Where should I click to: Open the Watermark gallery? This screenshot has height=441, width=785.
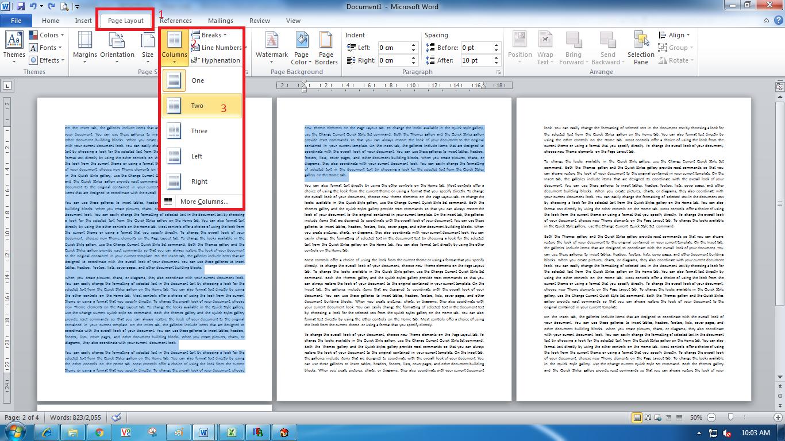pos(272,47)
